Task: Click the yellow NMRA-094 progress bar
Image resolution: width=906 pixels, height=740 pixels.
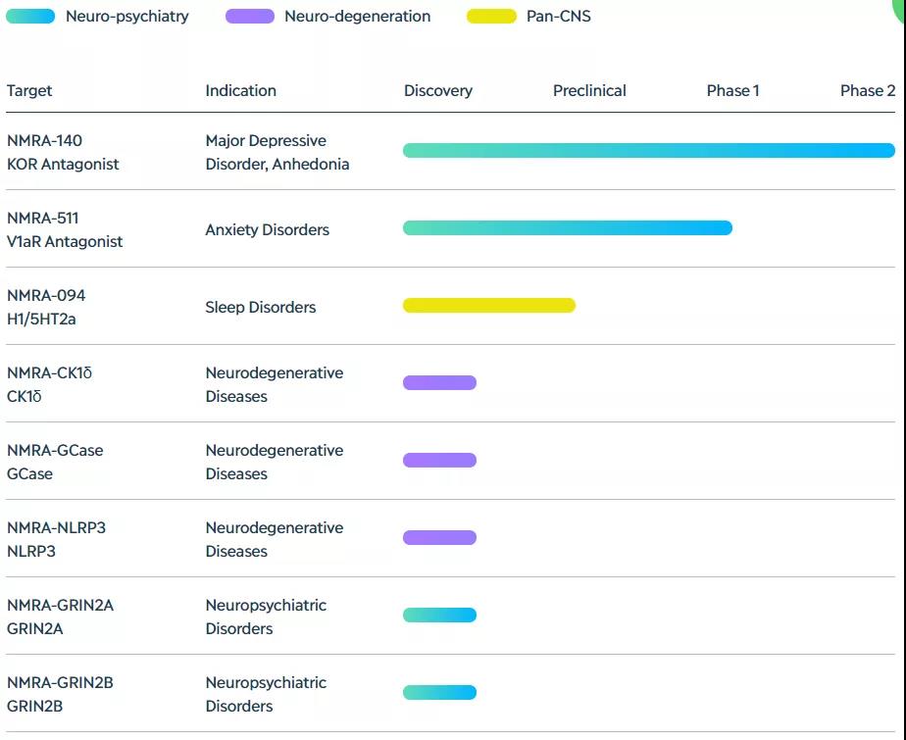Action: tap(488, 306)
